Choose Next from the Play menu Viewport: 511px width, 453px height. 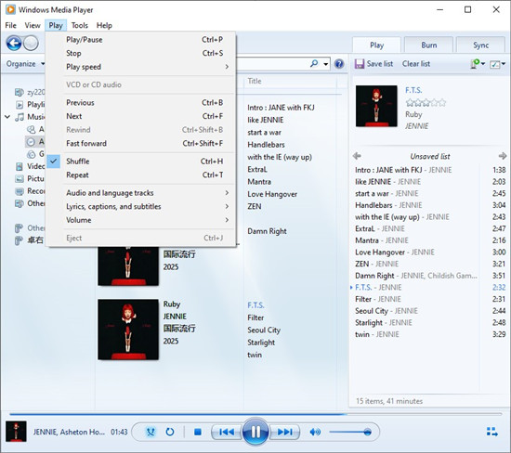click(x=141, y=116)
